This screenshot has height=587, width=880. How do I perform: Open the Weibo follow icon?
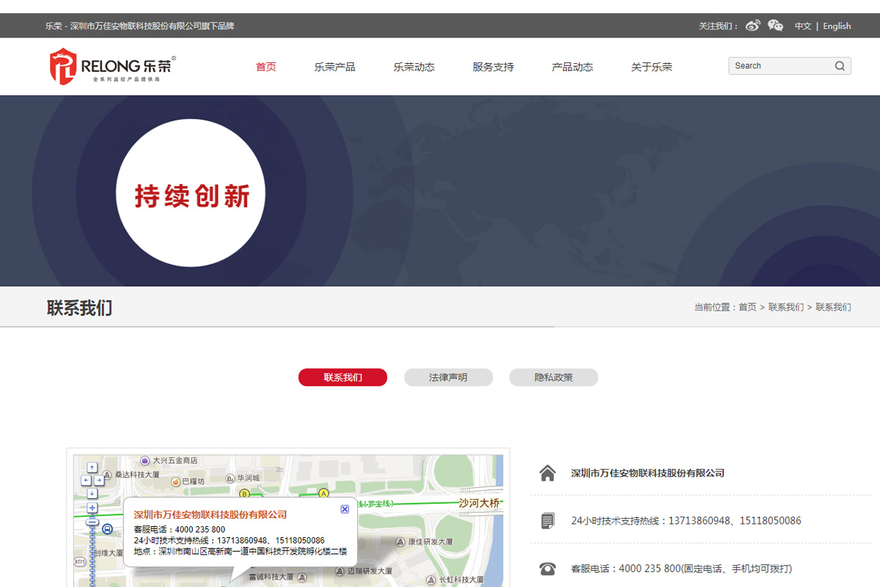point(752,26)
